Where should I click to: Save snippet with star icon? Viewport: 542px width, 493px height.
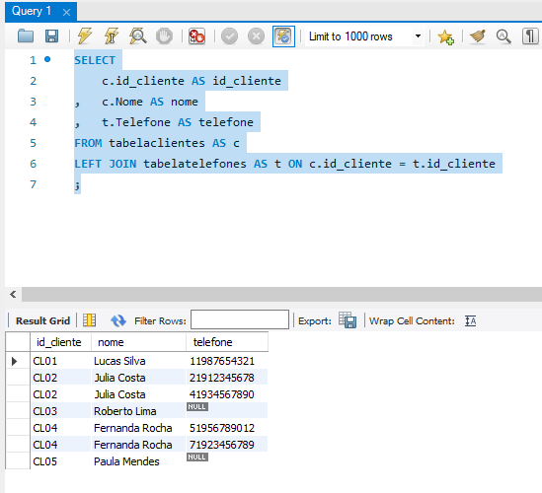(x=445, y=36)
